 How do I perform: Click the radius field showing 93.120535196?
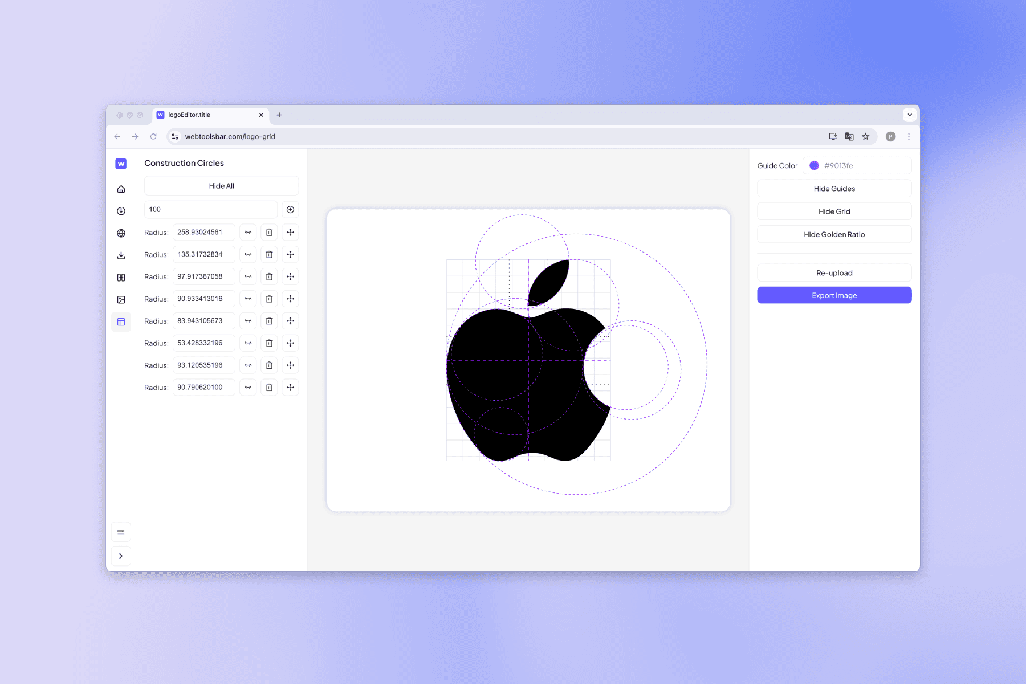point(204,365)
